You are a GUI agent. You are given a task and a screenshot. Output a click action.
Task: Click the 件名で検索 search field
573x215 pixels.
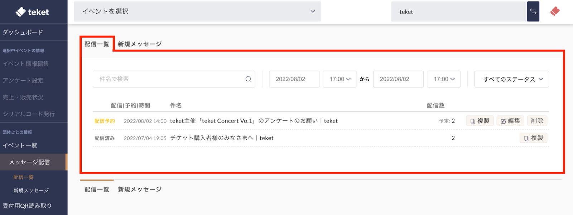(x=168, y=79)
